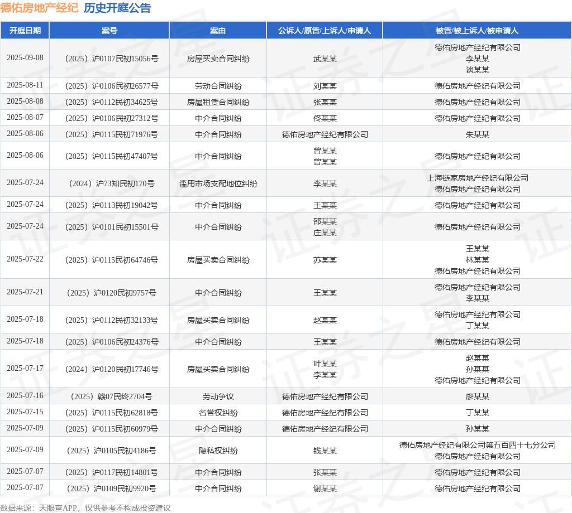Click the heading 历史开庭公告
572x513 pixels.
(x=117, y=8)
